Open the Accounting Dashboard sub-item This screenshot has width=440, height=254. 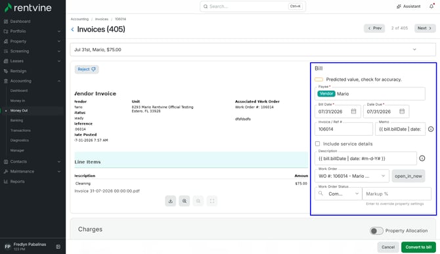pos(19,91)
